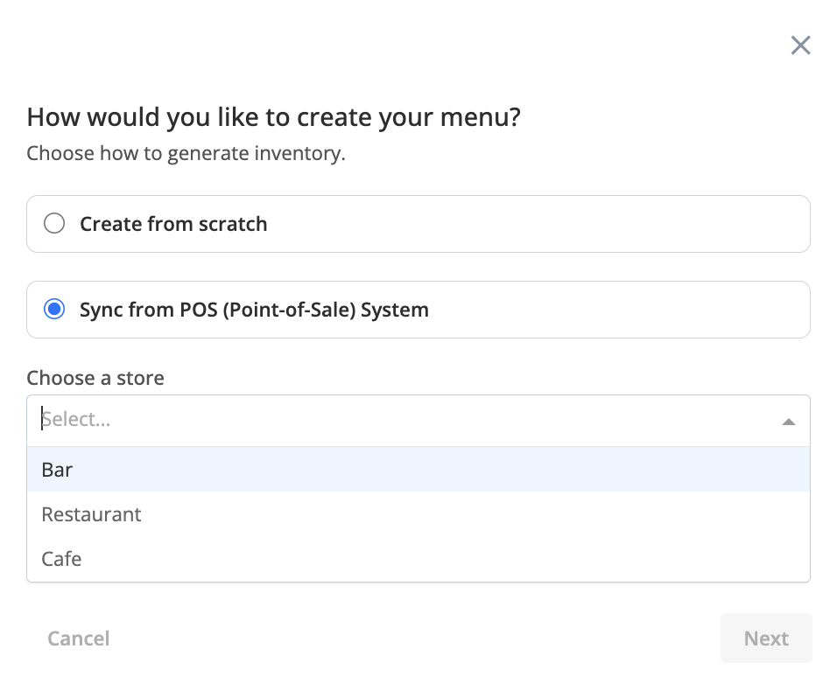837x677 pixels.
Task: Collapse the store dropdown using its arrow
Action: pos(788,421)
